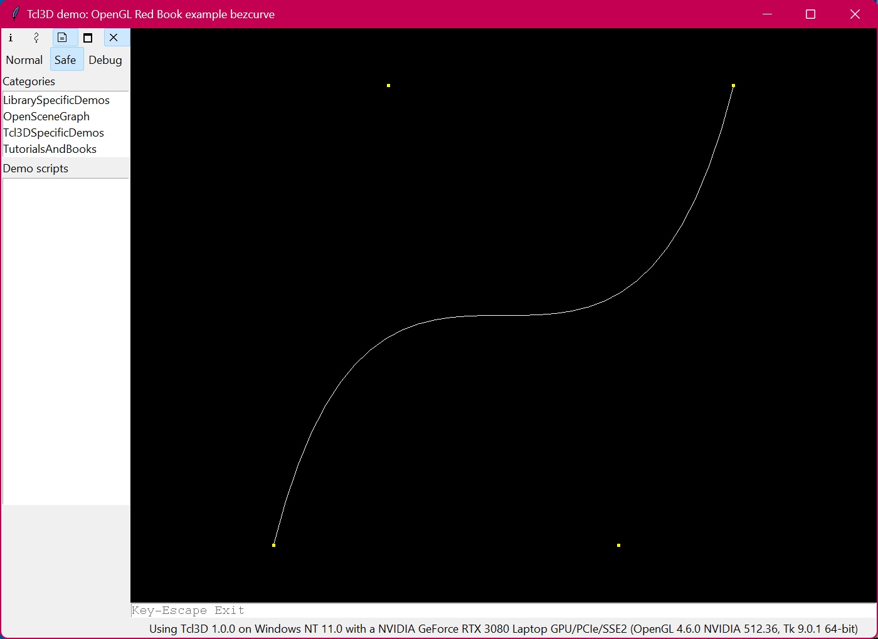Choose LibrarySpecificDemos category
This screenshot has height=639, width=878.
(65, 100)
